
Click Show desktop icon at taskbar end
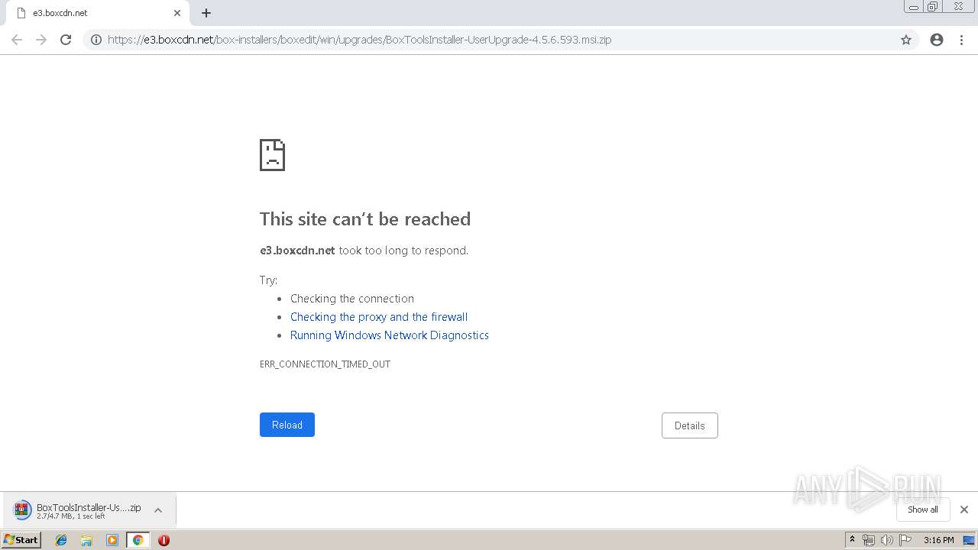pyautogui.click(x=969, y=540)
